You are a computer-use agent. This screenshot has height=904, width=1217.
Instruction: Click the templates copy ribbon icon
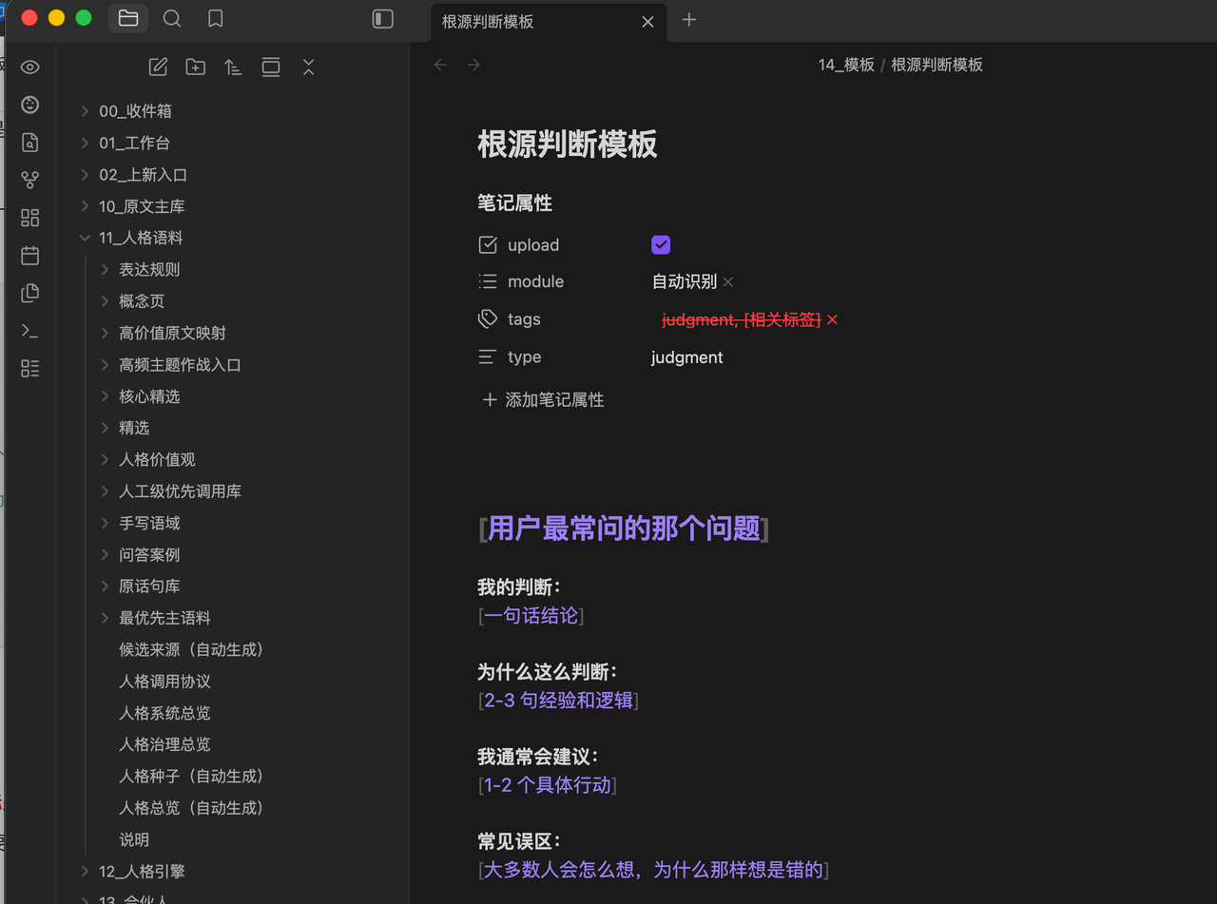(x=30, y=293)
